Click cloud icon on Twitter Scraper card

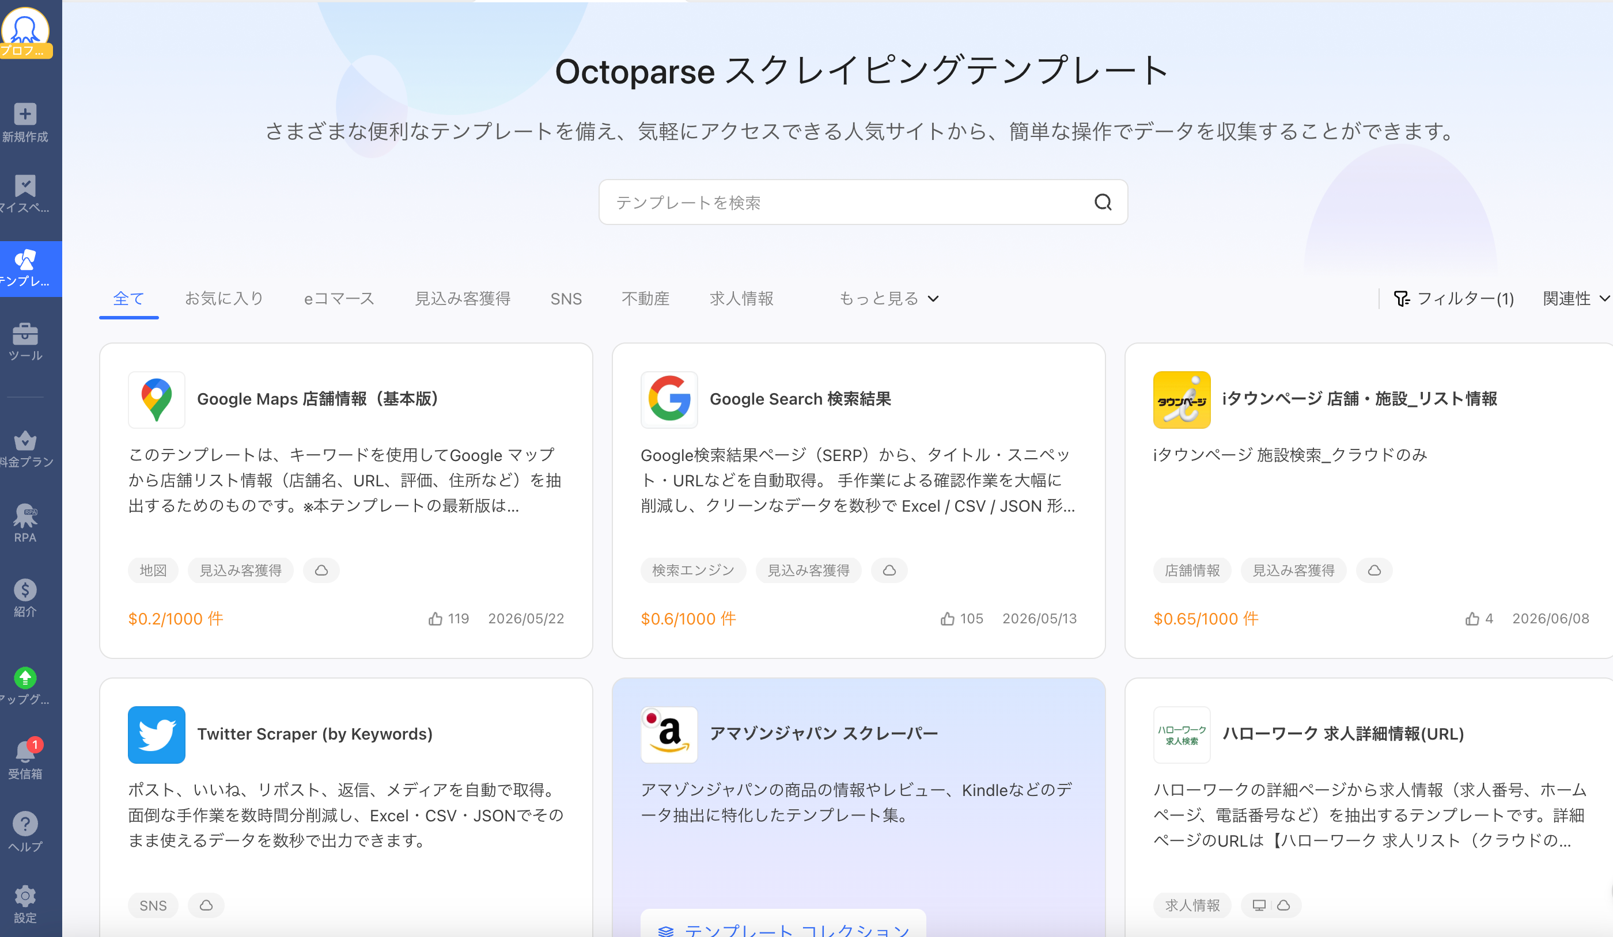click(206, 905)
